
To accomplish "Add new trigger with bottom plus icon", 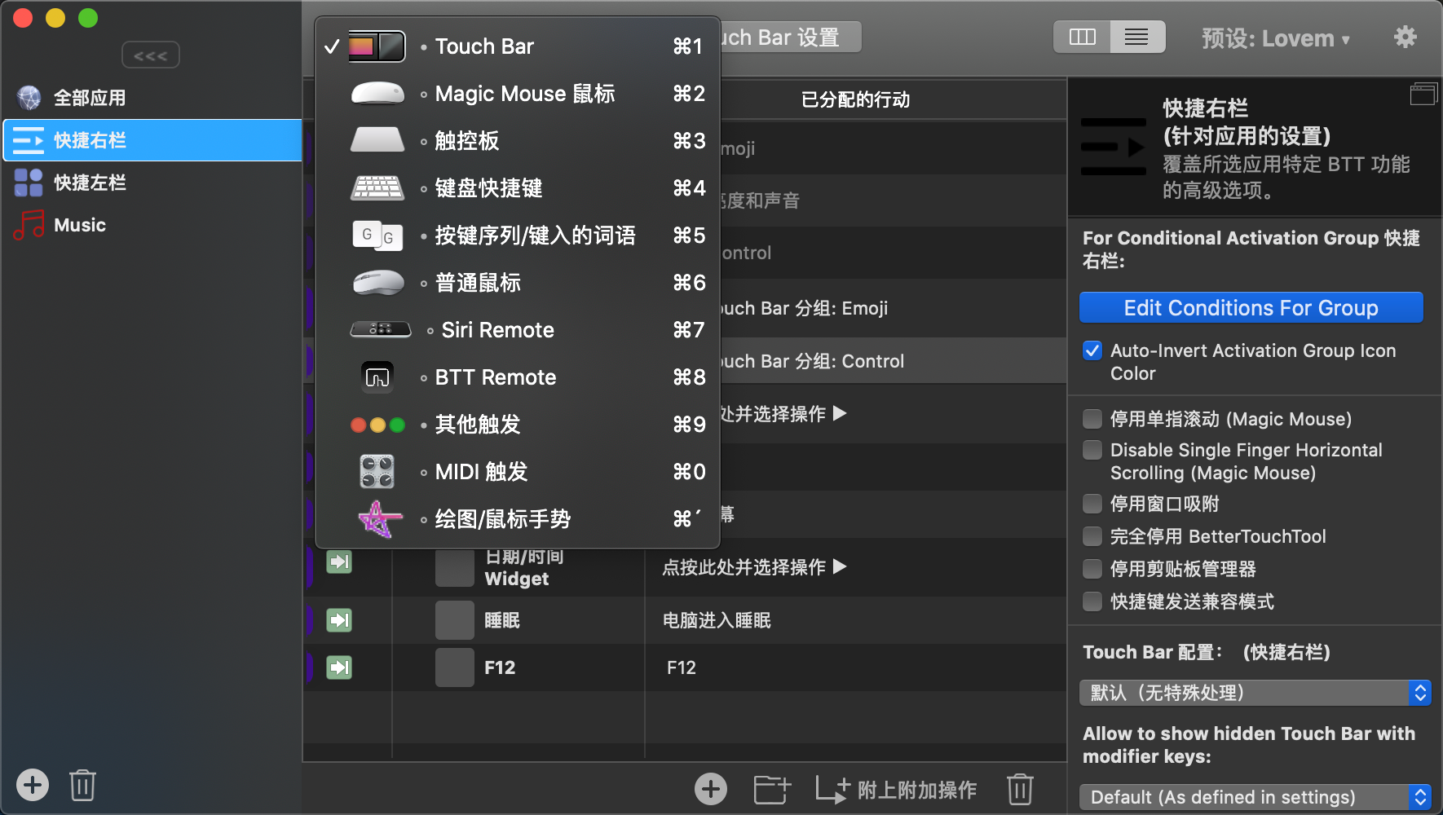I will [711, 789].
